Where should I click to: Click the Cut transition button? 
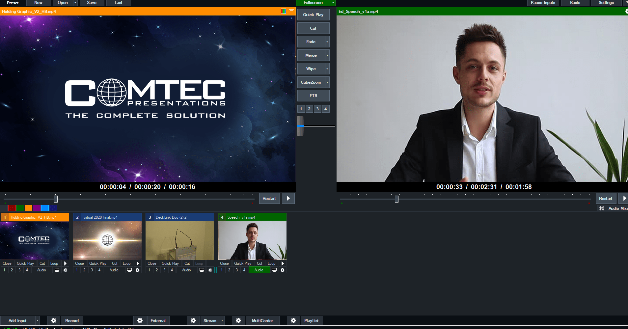coord(313,28)
